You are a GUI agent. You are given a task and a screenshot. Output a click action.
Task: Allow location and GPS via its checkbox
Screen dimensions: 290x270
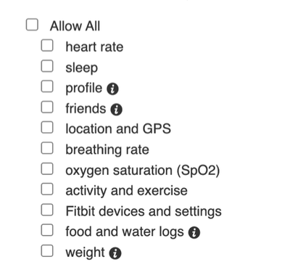point(47,127)
